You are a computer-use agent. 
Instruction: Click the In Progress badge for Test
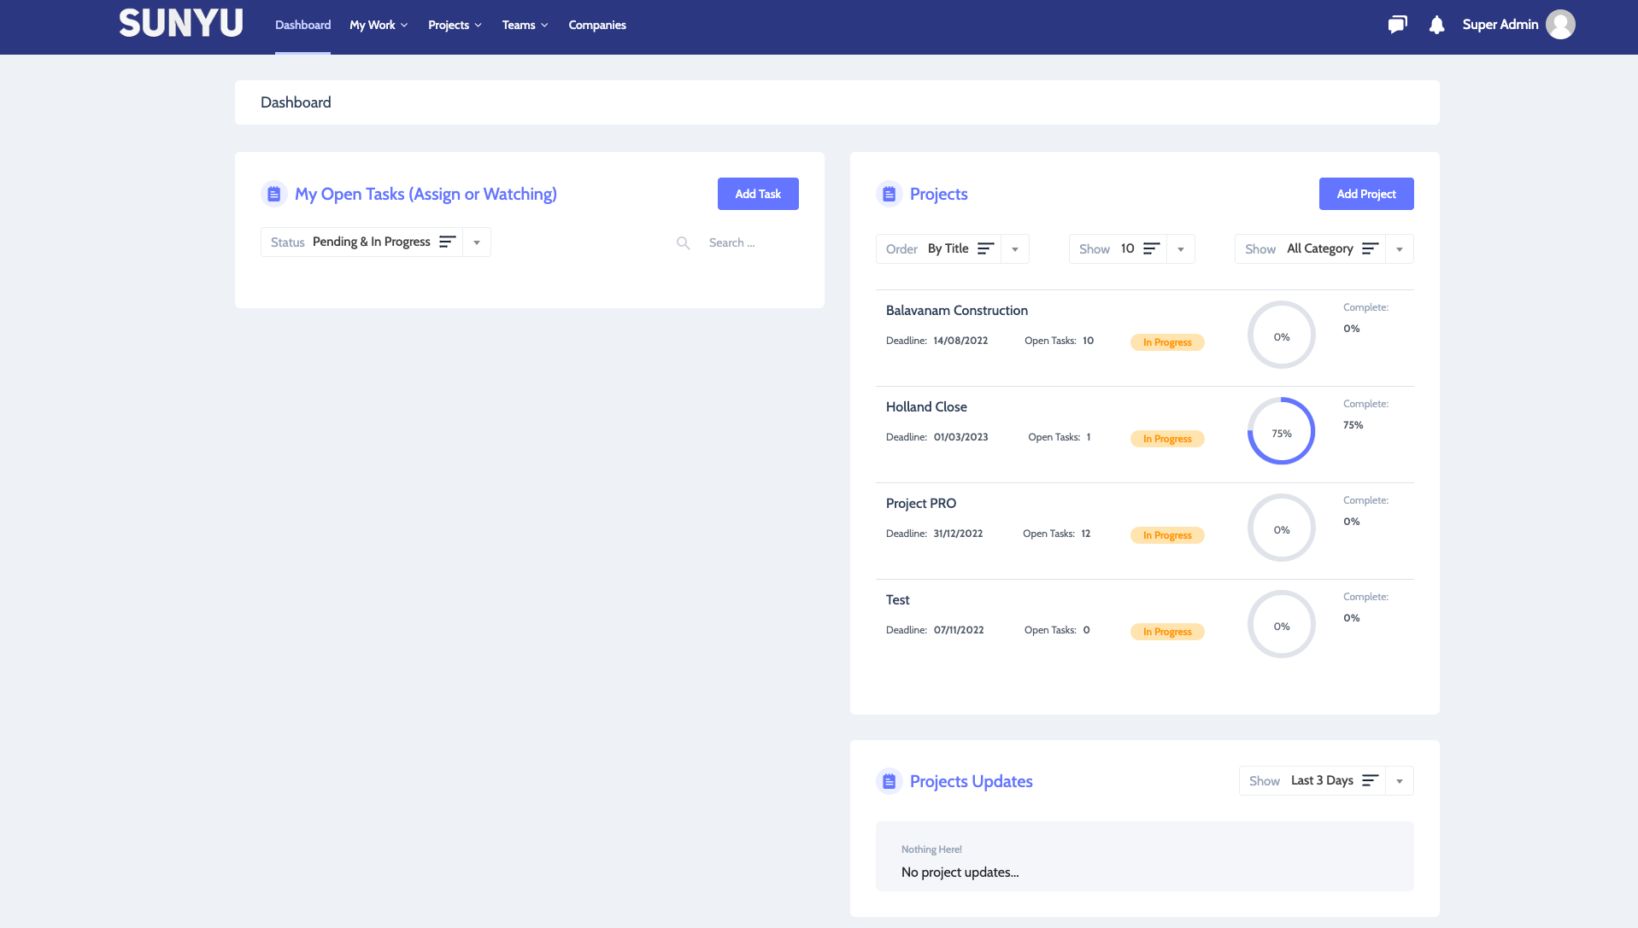[1167, 632]
